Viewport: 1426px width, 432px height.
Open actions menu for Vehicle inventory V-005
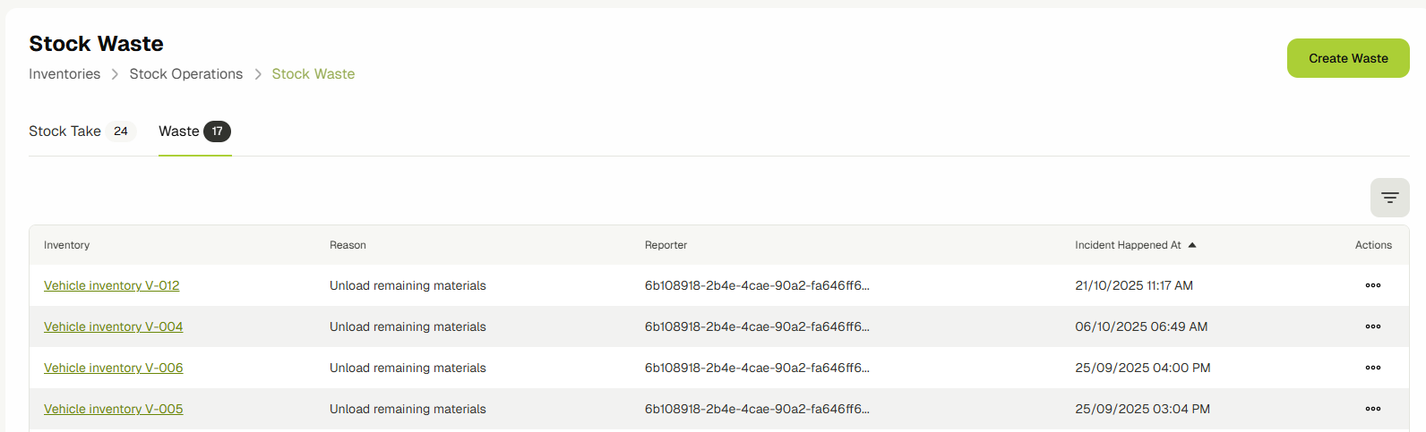1372,409
